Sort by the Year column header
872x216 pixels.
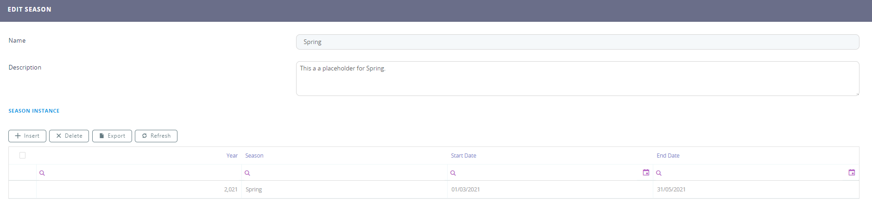[232, 156]
